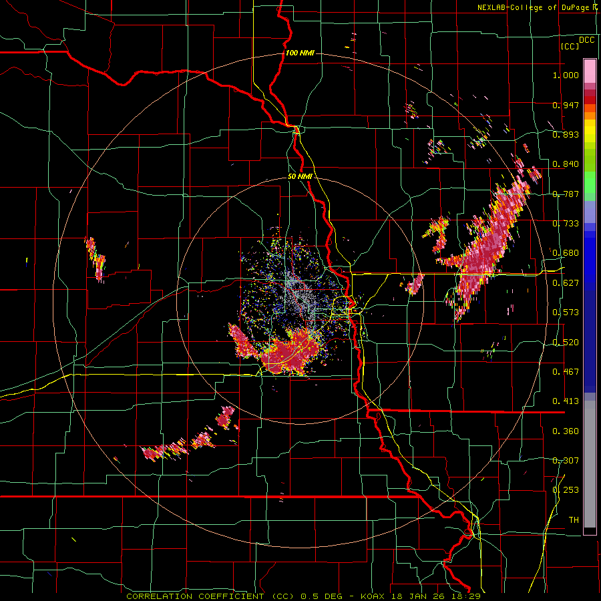Click the 0.307 scale value
The height and width of the screenshot is (601, 601).
coord(566,461)
